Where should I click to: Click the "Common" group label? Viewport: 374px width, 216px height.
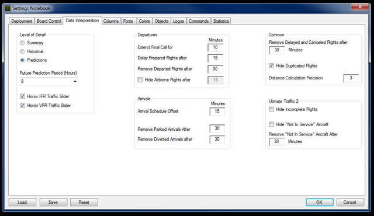tap(276, 35)
